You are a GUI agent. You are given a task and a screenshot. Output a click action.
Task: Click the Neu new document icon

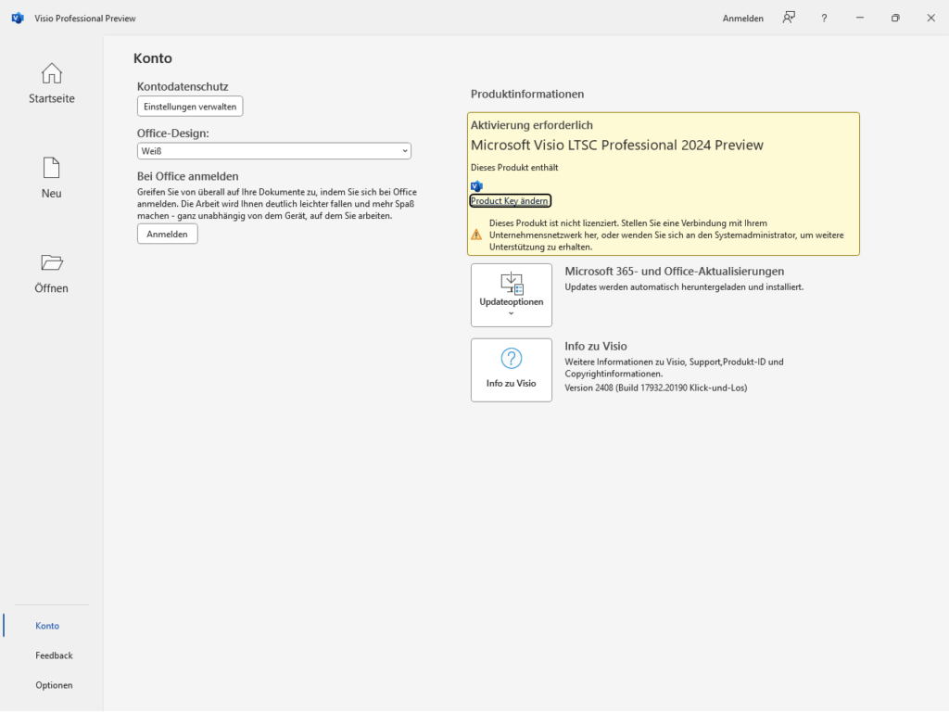(x=52, y=168)
